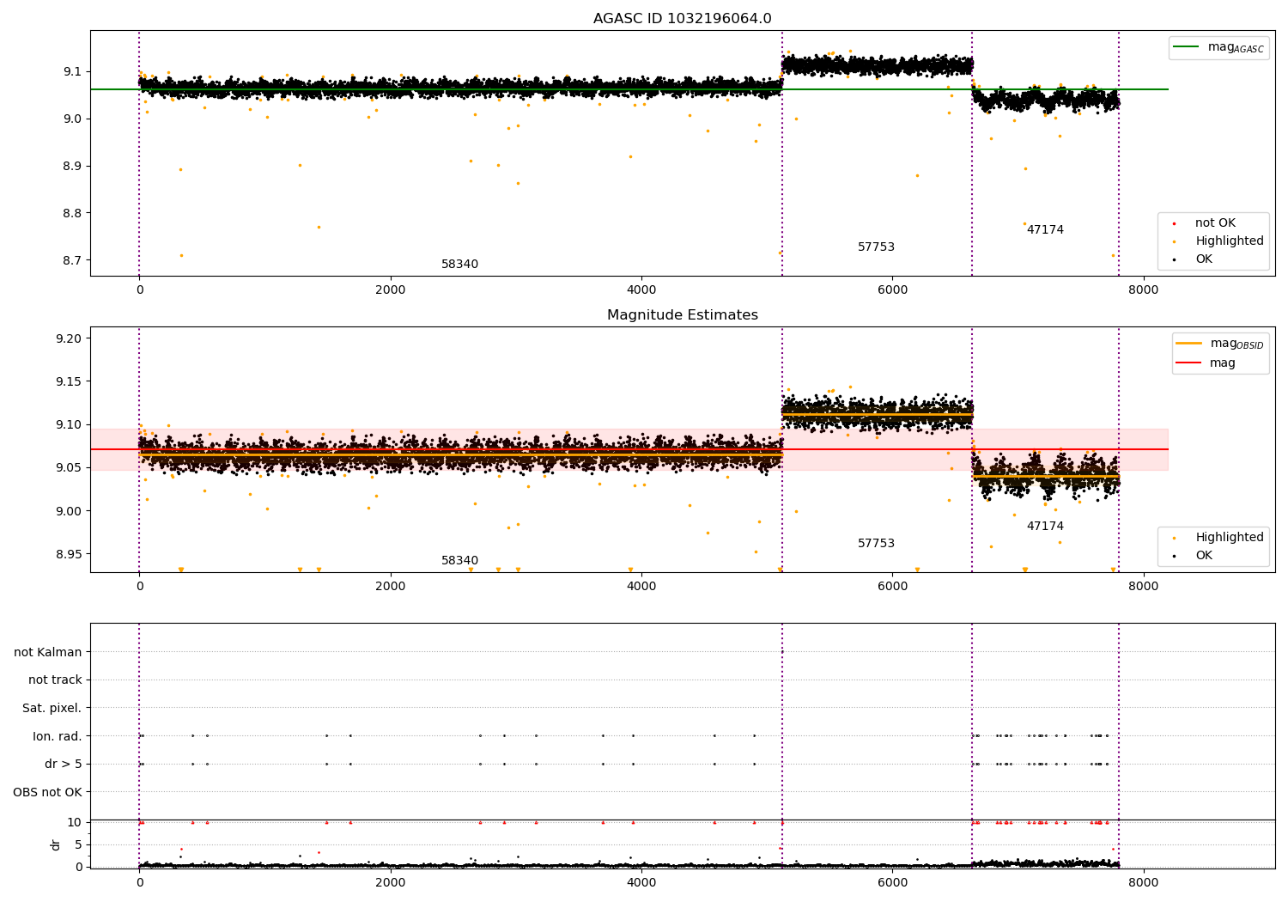This screenshot has height=902, width=1288.
Task: Click the 'Sat. pixel.' row label
Action: coord(52,709)
